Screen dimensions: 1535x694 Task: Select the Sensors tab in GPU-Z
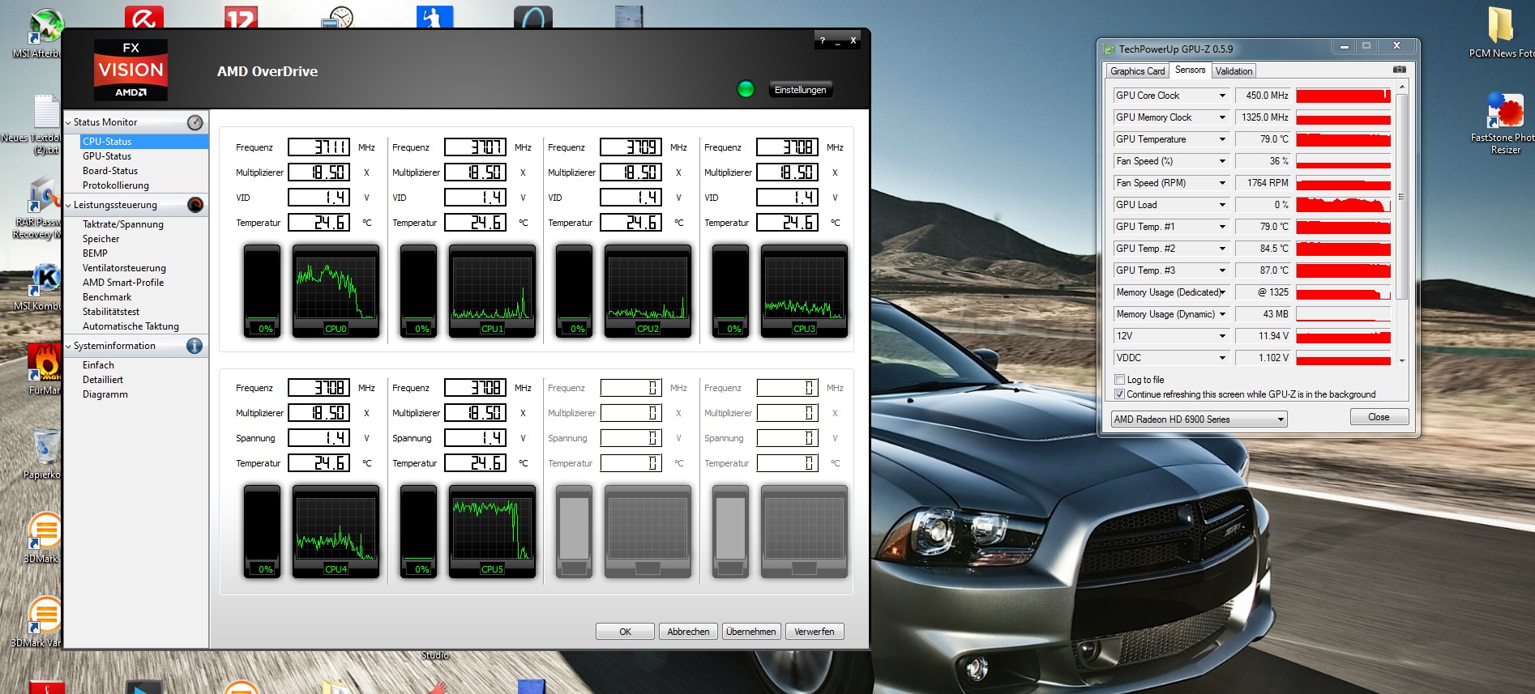coord(1190,70)
